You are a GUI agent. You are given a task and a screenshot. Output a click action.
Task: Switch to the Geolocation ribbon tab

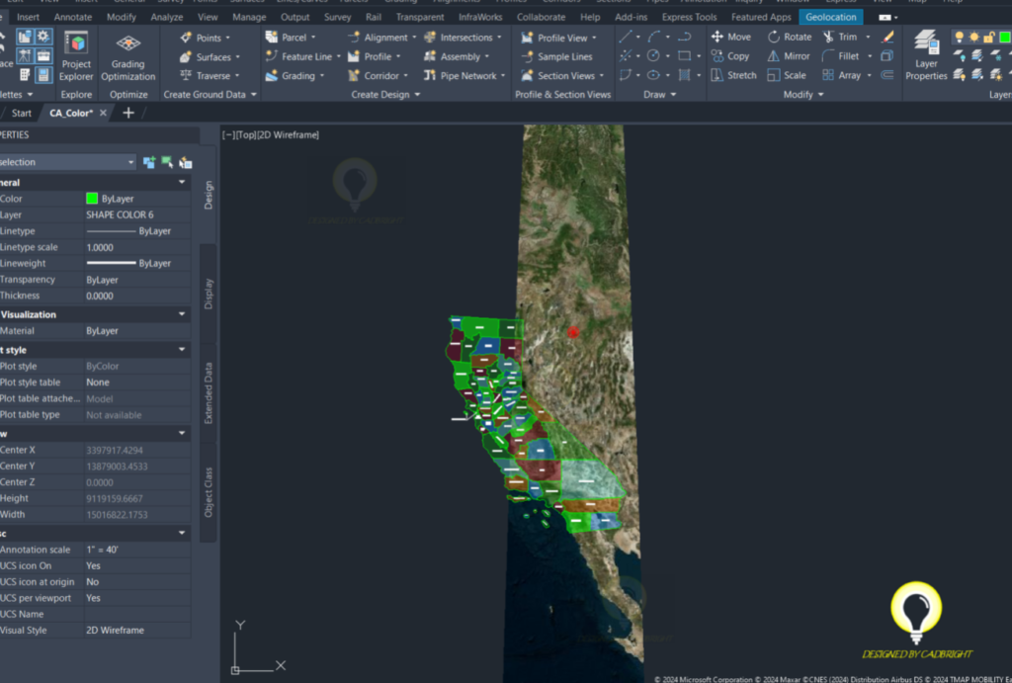tap(830, 16)
